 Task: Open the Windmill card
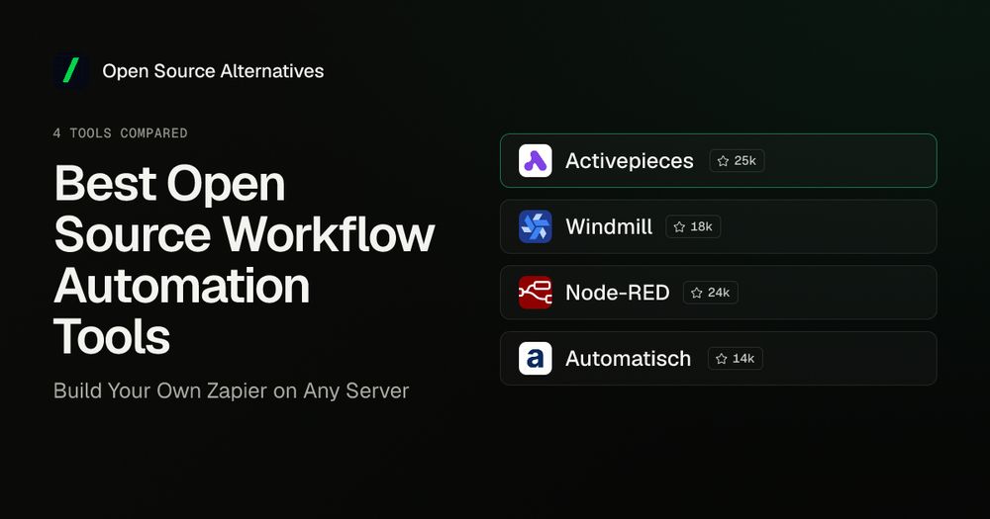pyautogui.click(x=719, y=226)
